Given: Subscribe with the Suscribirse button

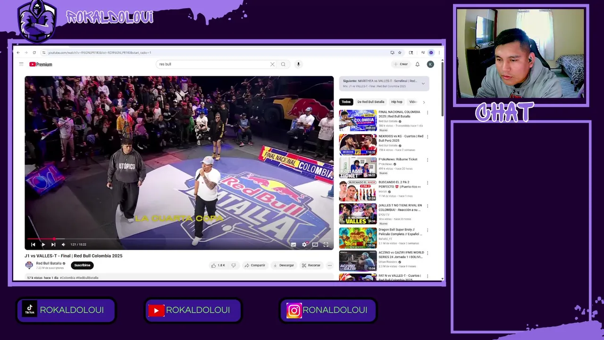Looking at the screenshot, I should coord(82,265).
